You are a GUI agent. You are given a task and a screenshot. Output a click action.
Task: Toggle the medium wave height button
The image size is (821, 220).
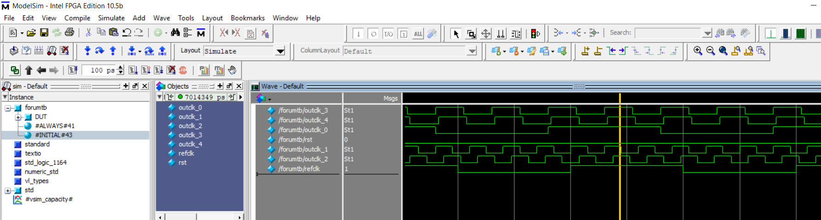click(786, 33)
